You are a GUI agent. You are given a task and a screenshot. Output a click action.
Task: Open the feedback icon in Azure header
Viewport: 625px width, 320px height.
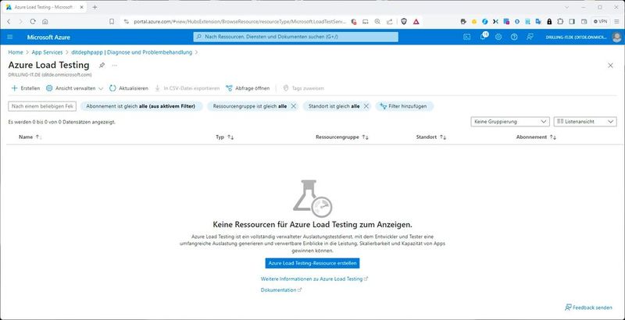(x=530, y=37)
